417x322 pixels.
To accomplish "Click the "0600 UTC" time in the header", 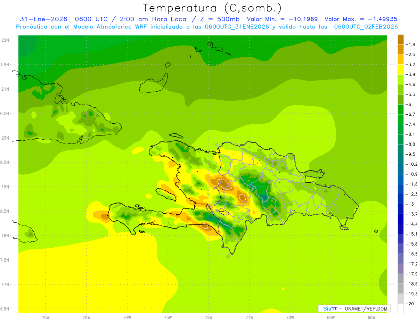I will pos(91,19).
